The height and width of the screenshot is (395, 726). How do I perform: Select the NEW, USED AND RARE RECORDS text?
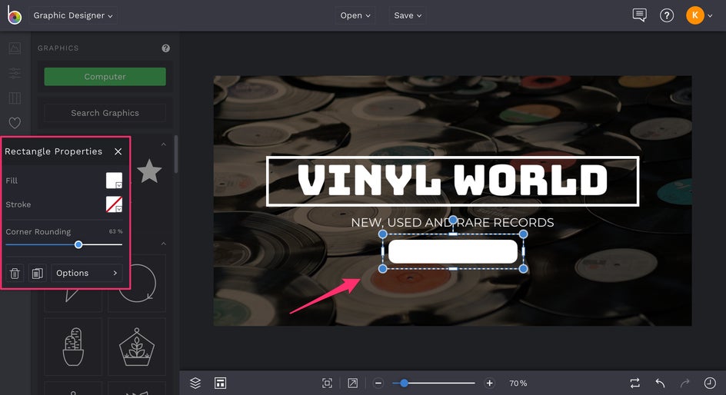pos(452,223)
